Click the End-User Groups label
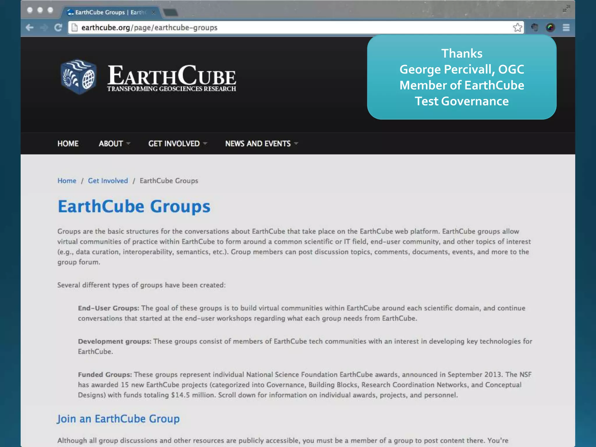596x447 pixels. click(109, 308)
